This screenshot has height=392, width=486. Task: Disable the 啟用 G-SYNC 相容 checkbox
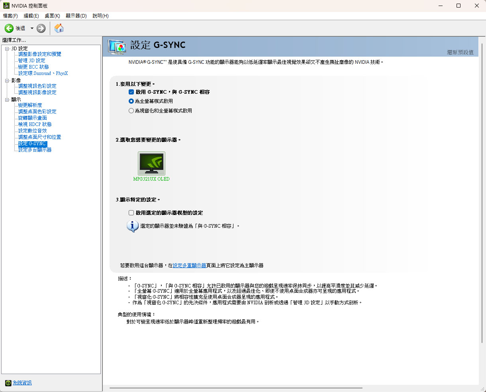(x=131, y=92)
